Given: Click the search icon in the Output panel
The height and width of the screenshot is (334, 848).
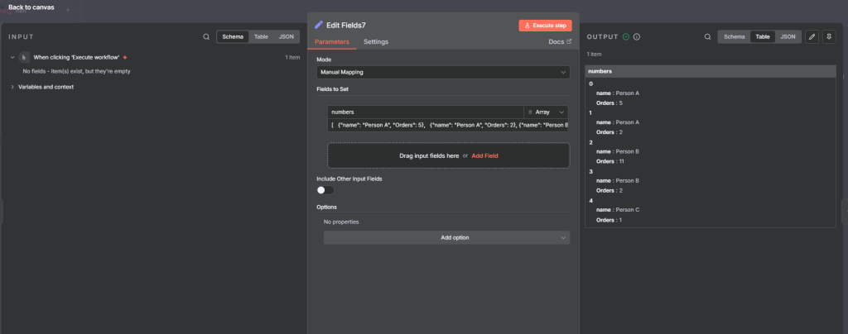Looking at the screenshot, I should coord(707,37).
